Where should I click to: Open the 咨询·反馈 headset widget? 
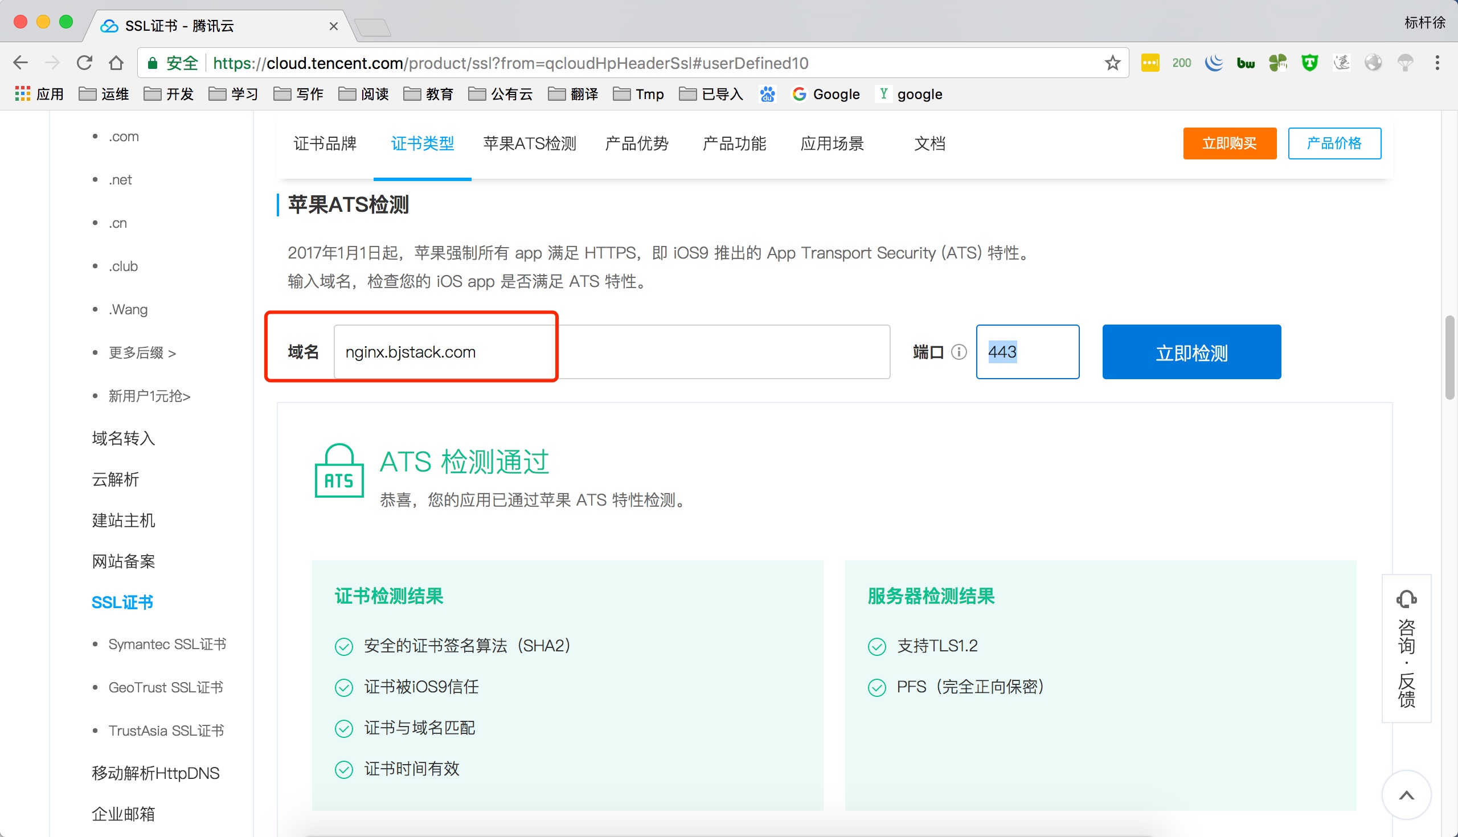click(x=1406, y=648)
